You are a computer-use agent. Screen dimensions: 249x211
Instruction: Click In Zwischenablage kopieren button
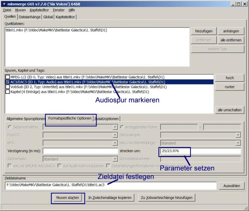(x=110, y=198)
